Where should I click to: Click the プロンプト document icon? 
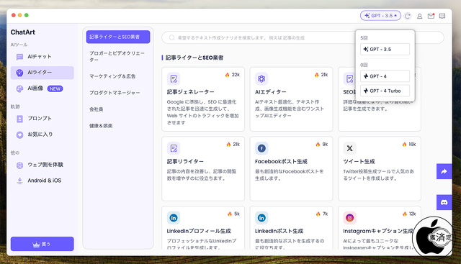19,119
